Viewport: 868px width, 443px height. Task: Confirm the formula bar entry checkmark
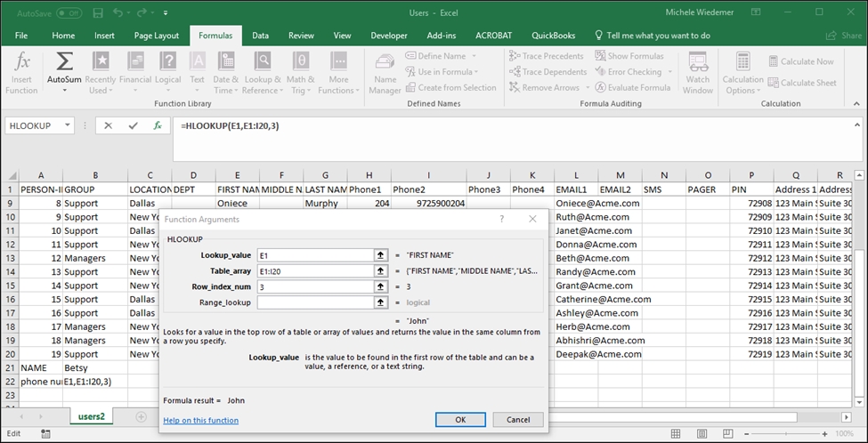point(133,125)
